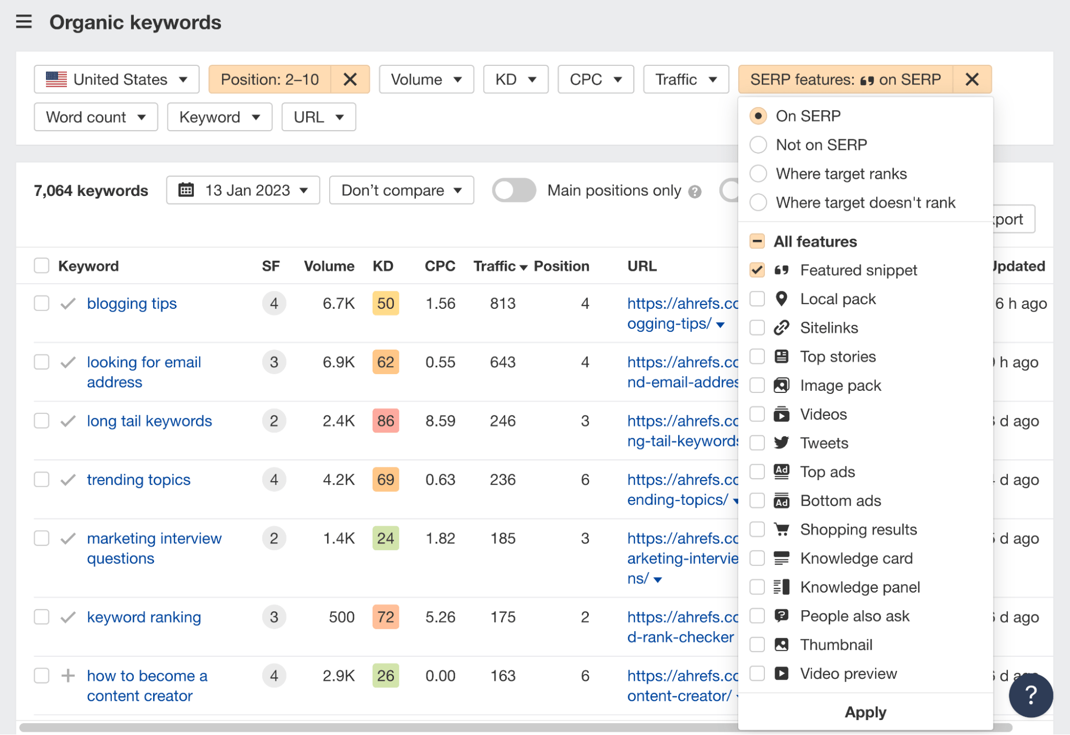Click the Apply button to confirm filters
Image resolution: width=1070 pixels, height=735 pixels.
[x=866, y=713]
